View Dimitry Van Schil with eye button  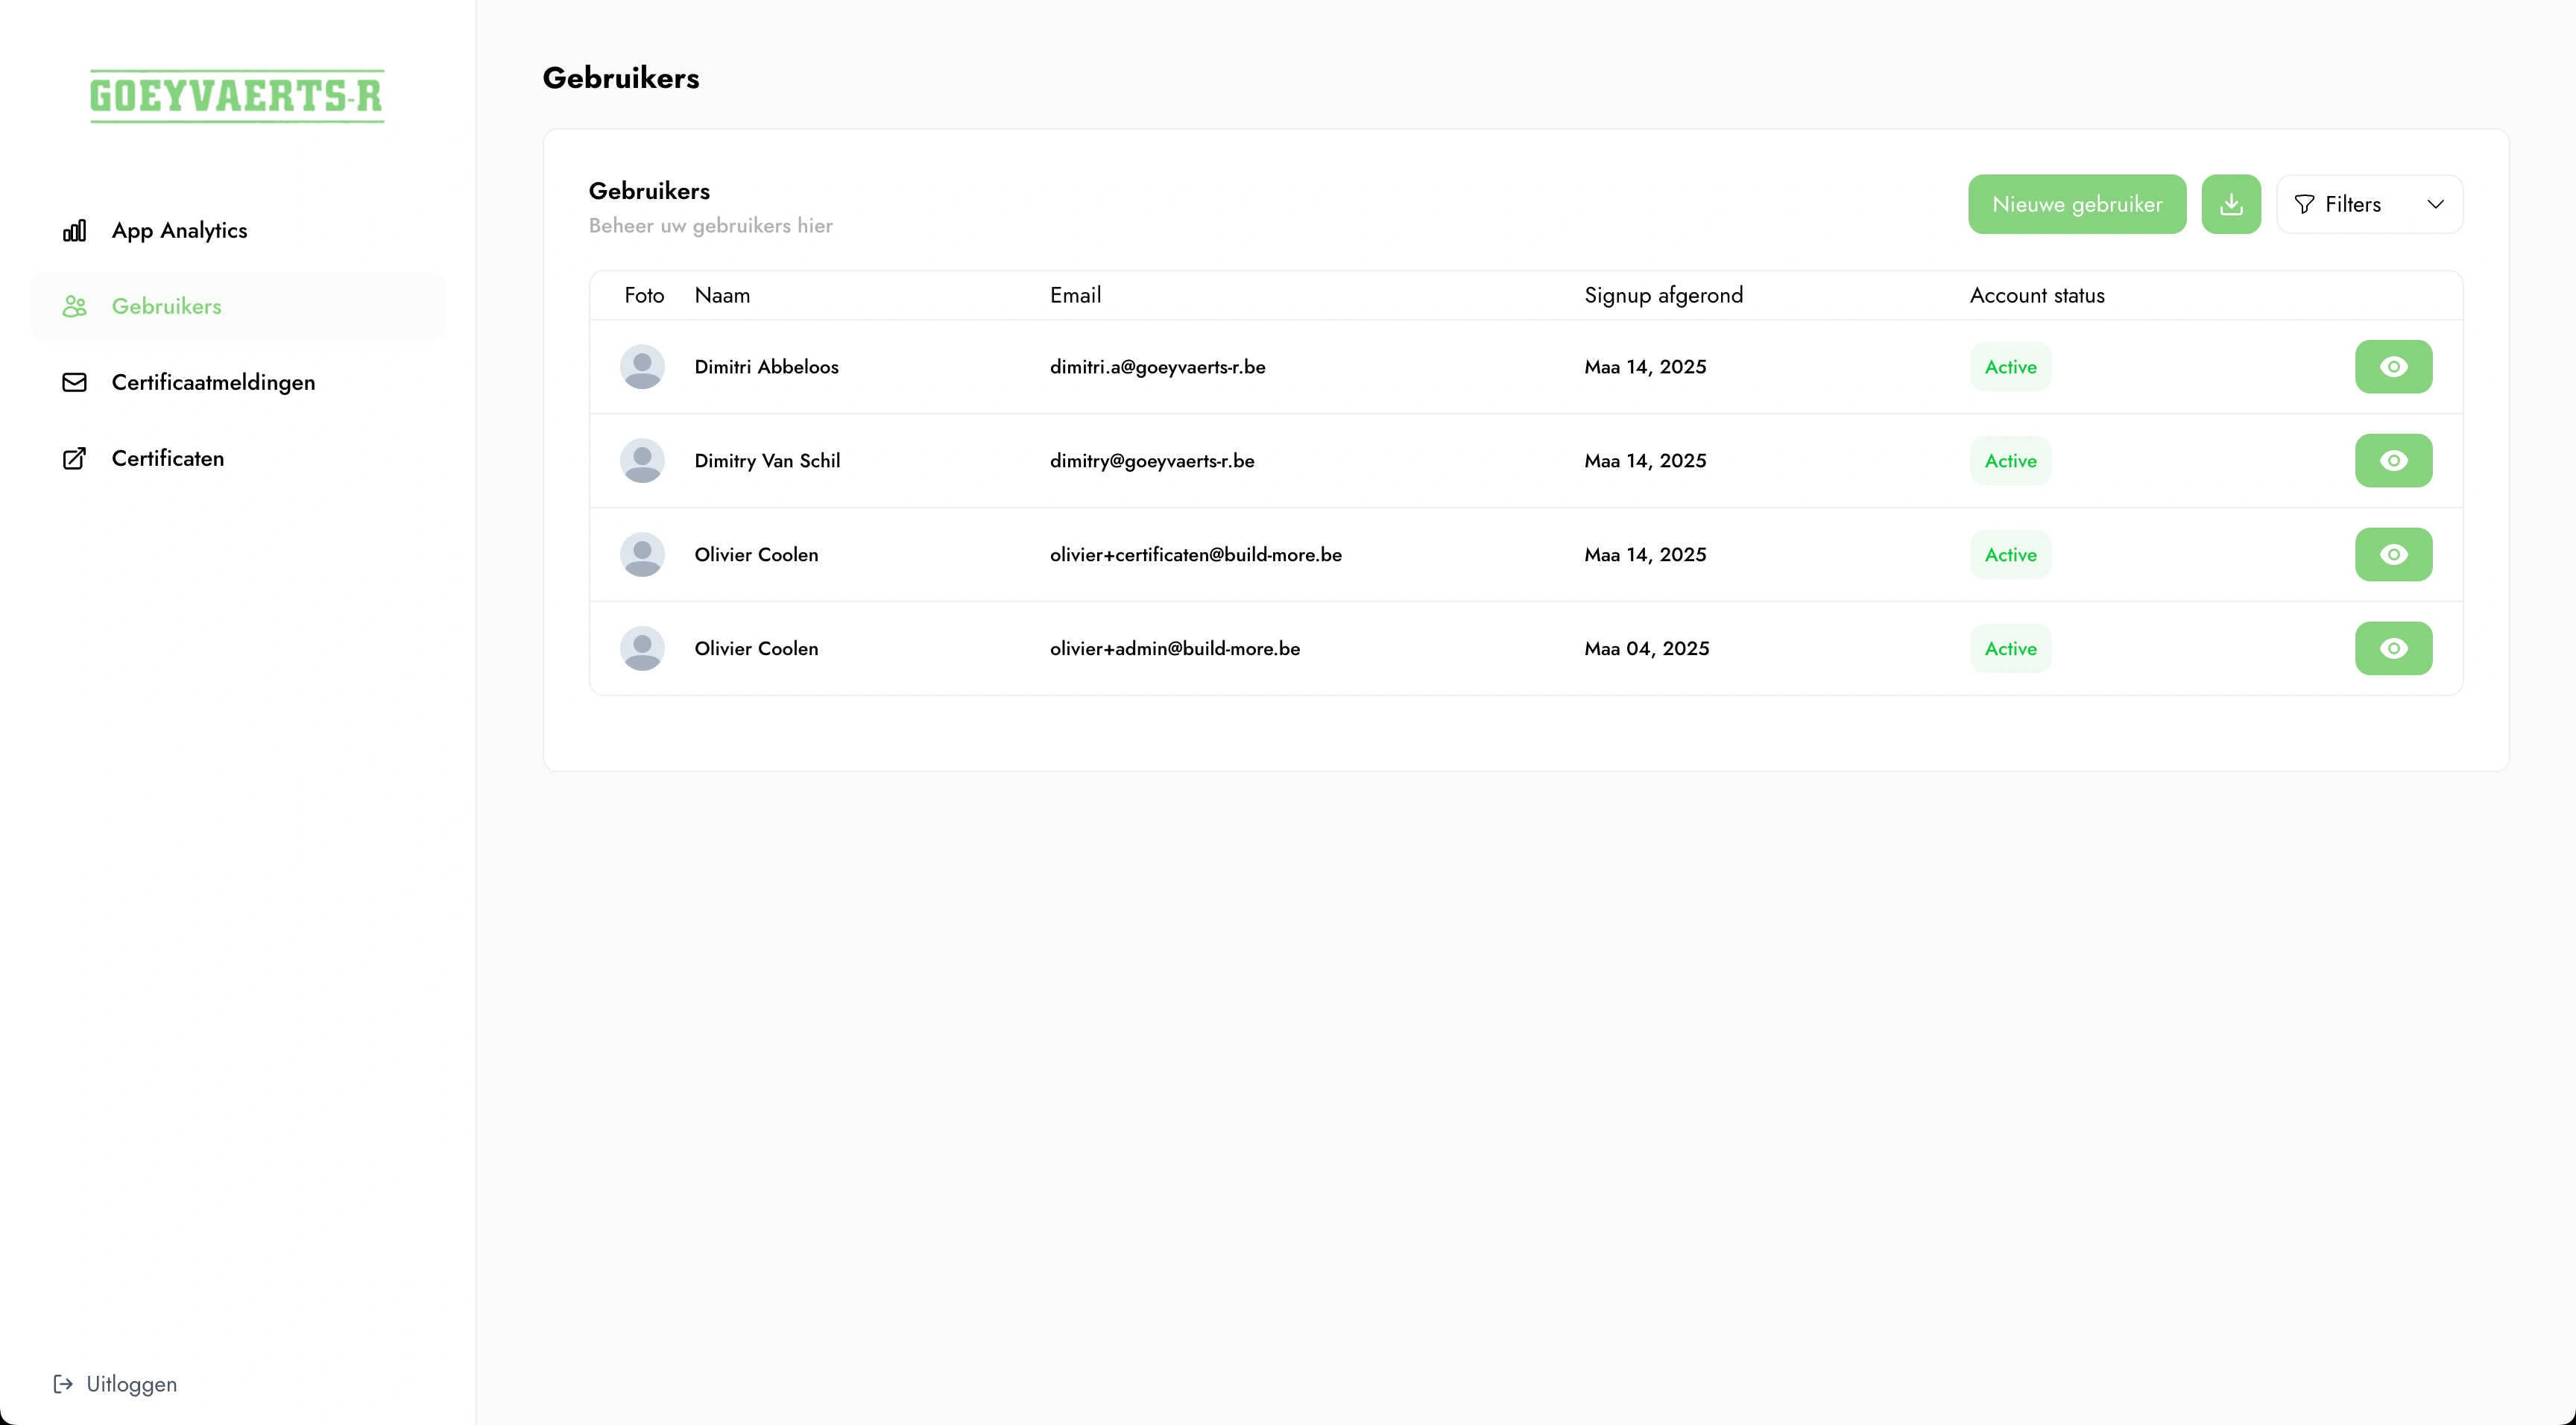coord(2393,461)
